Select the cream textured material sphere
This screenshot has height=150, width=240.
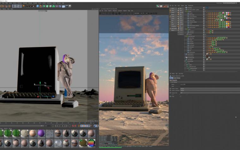(24, 133)
